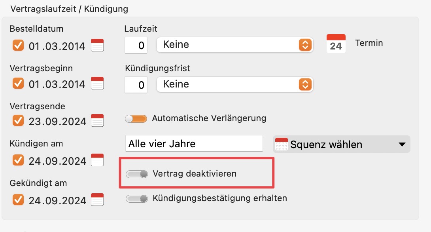
Task: Click the Alle vier Jahre text field
Action: 194,143
